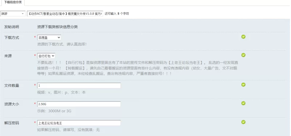The height and width of the screenshot is (136, 291).
Task: Click the hint 视频：v，图片：p，文本：本
Action: pos(61,92)
